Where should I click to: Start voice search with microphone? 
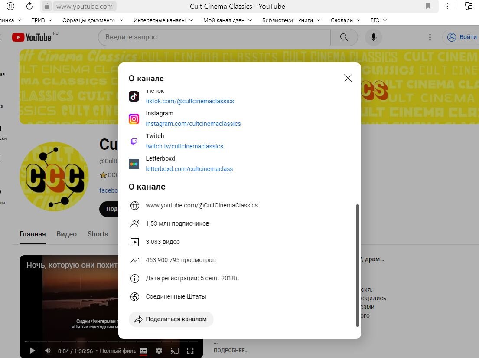tap(373, 37)
